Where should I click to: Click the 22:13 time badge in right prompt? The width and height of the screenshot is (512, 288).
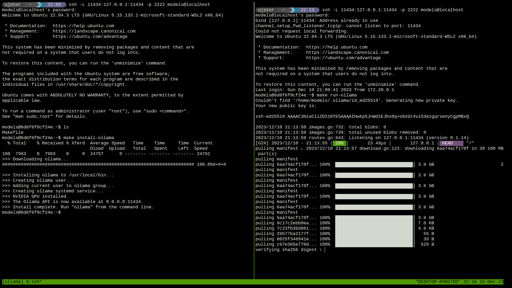307,10
